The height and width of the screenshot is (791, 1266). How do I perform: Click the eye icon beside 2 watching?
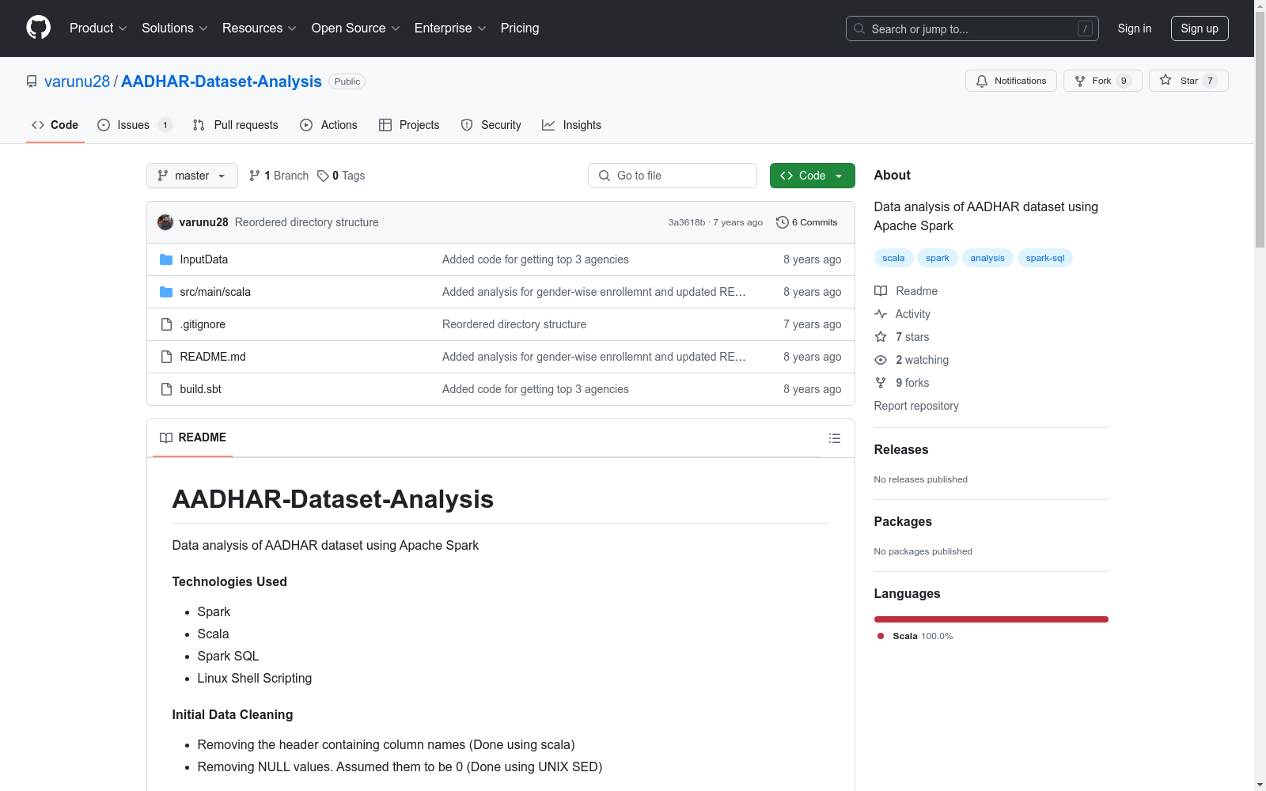881,360
